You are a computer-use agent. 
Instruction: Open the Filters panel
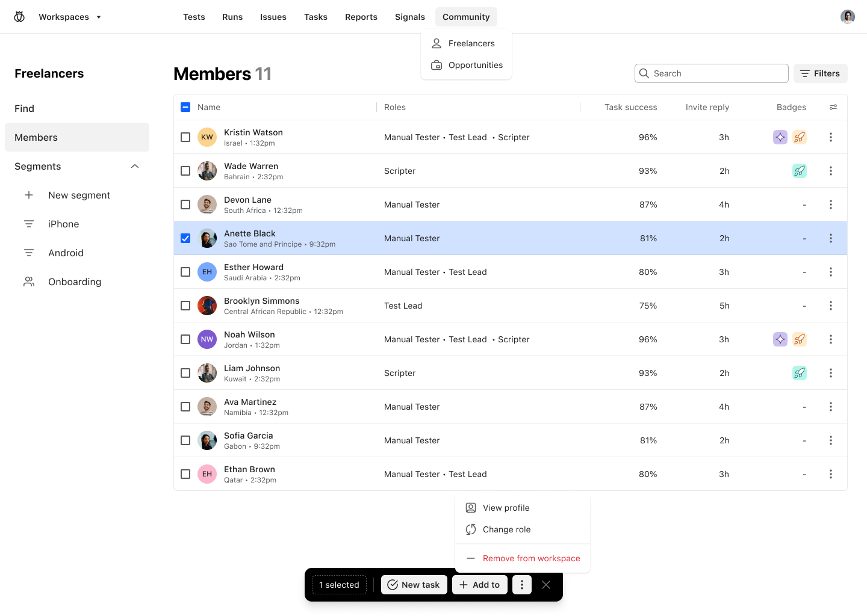point(820,73)
